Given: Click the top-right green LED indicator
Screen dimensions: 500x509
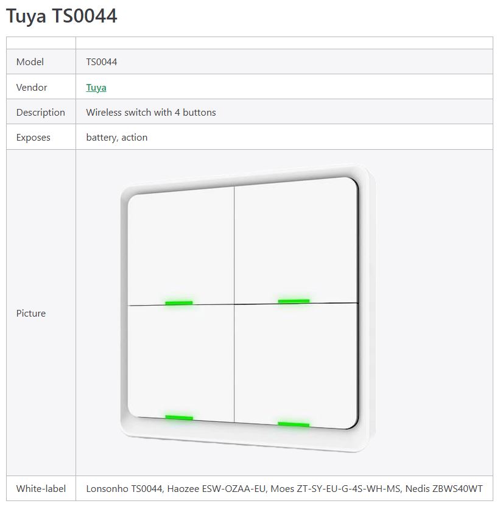Looking at the screenshot, I should 294,301.
